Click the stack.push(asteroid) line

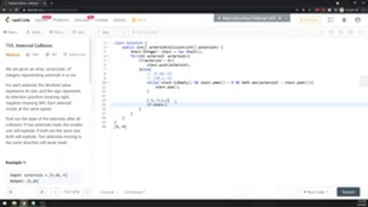click(x=168, y=65)
